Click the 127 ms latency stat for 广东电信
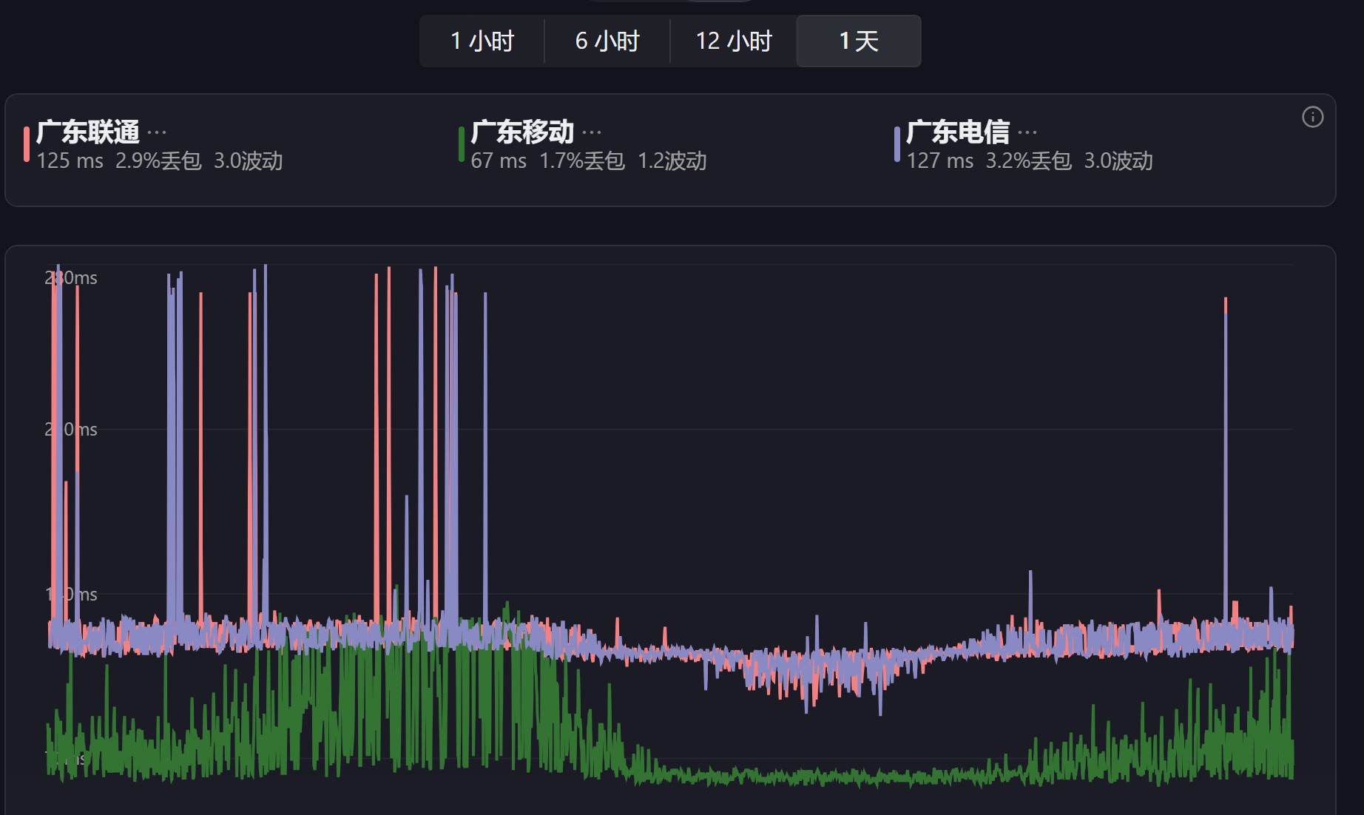The height and width of the screenshot is (815, 1364). tap(939, 161)
